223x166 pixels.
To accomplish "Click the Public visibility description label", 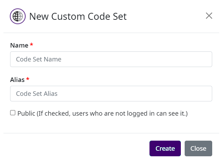I will tap(102, 113).
